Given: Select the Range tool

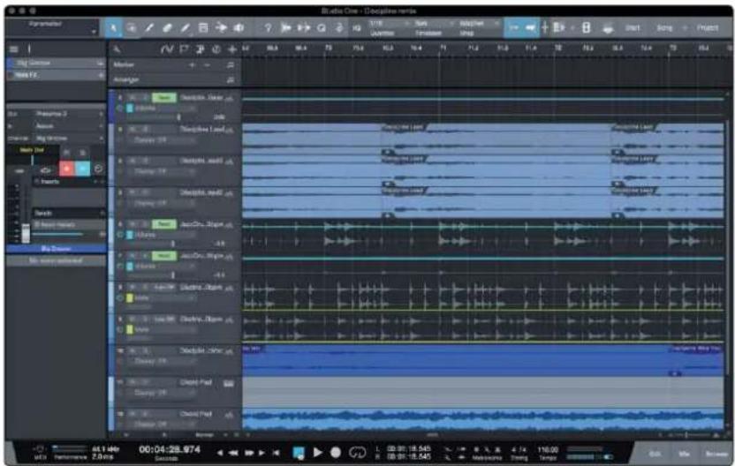Looking at the screenshot, I should [132, 28].
